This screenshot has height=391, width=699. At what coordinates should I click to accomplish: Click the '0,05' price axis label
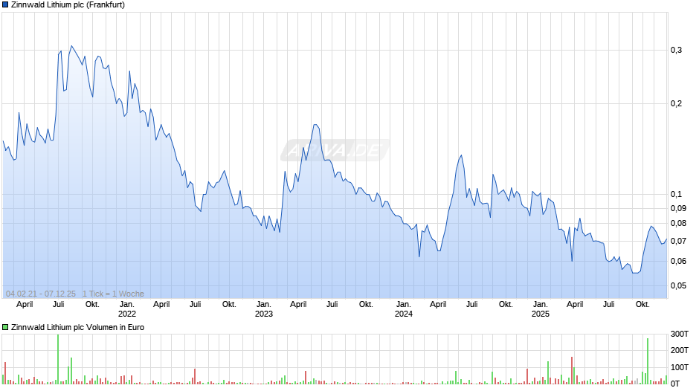coord(678,285)
